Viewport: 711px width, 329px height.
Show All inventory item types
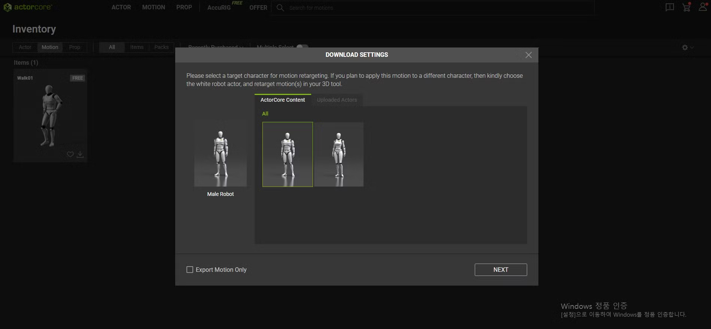tap(112, 47)
